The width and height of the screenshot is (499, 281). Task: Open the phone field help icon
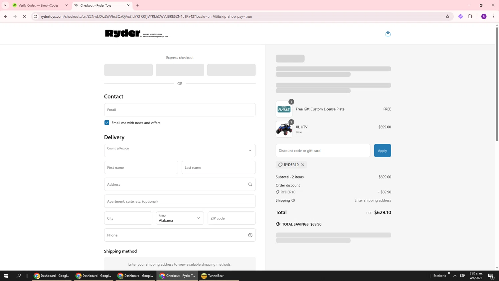coord(250,235)
